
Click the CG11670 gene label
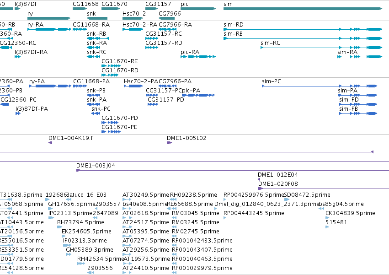[114, 4]
